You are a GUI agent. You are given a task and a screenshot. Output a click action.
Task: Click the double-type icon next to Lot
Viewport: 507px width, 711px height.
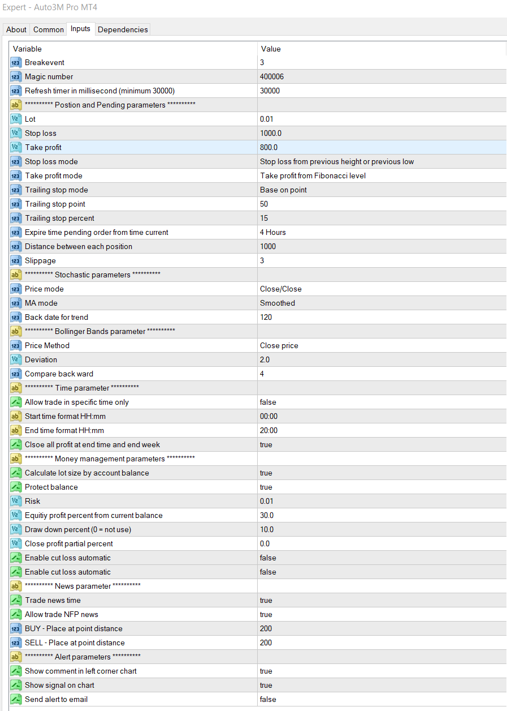pyautogui.click(x=16, y=119)
